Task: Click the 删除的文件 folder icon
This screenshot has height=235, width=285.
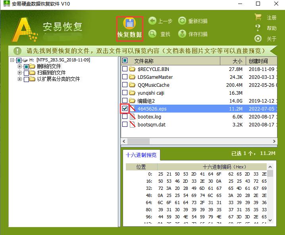Action: click(x=32, y=66)
